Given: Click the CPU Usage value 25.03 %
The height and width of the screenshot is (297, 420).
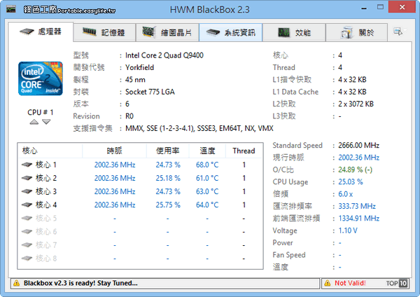Looking at the screenshot, I should (351, 181).
